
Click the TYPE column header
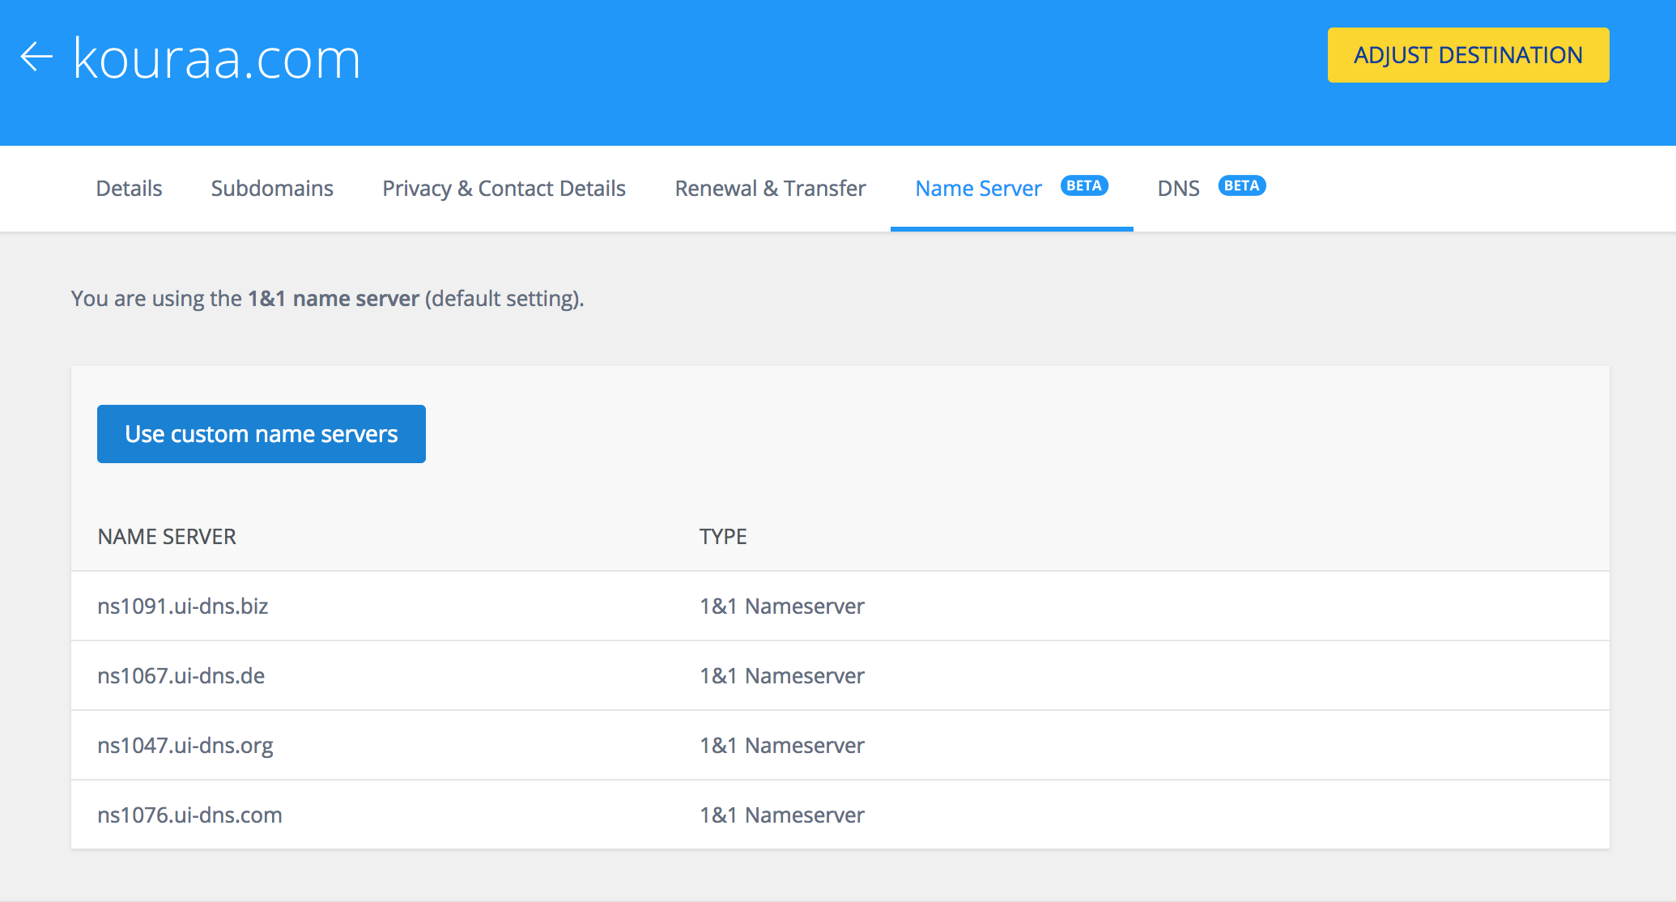723,537
